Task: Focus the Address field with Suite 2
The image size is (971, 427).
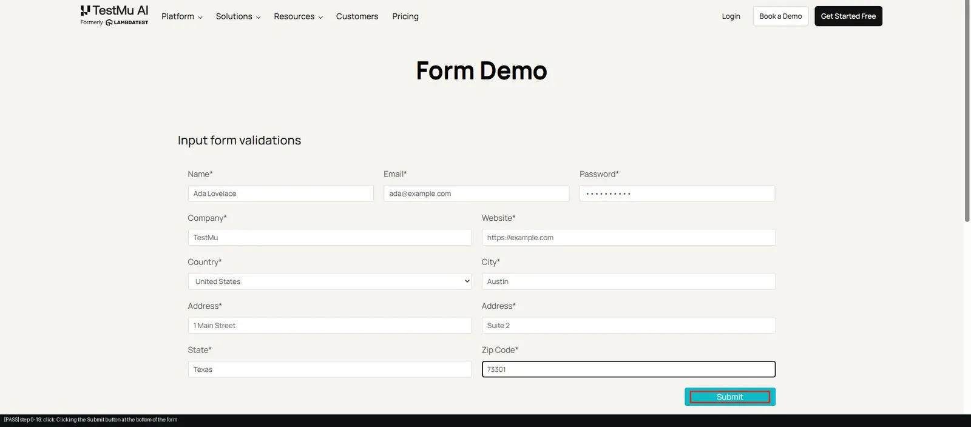Action: [x=629, y=325]
